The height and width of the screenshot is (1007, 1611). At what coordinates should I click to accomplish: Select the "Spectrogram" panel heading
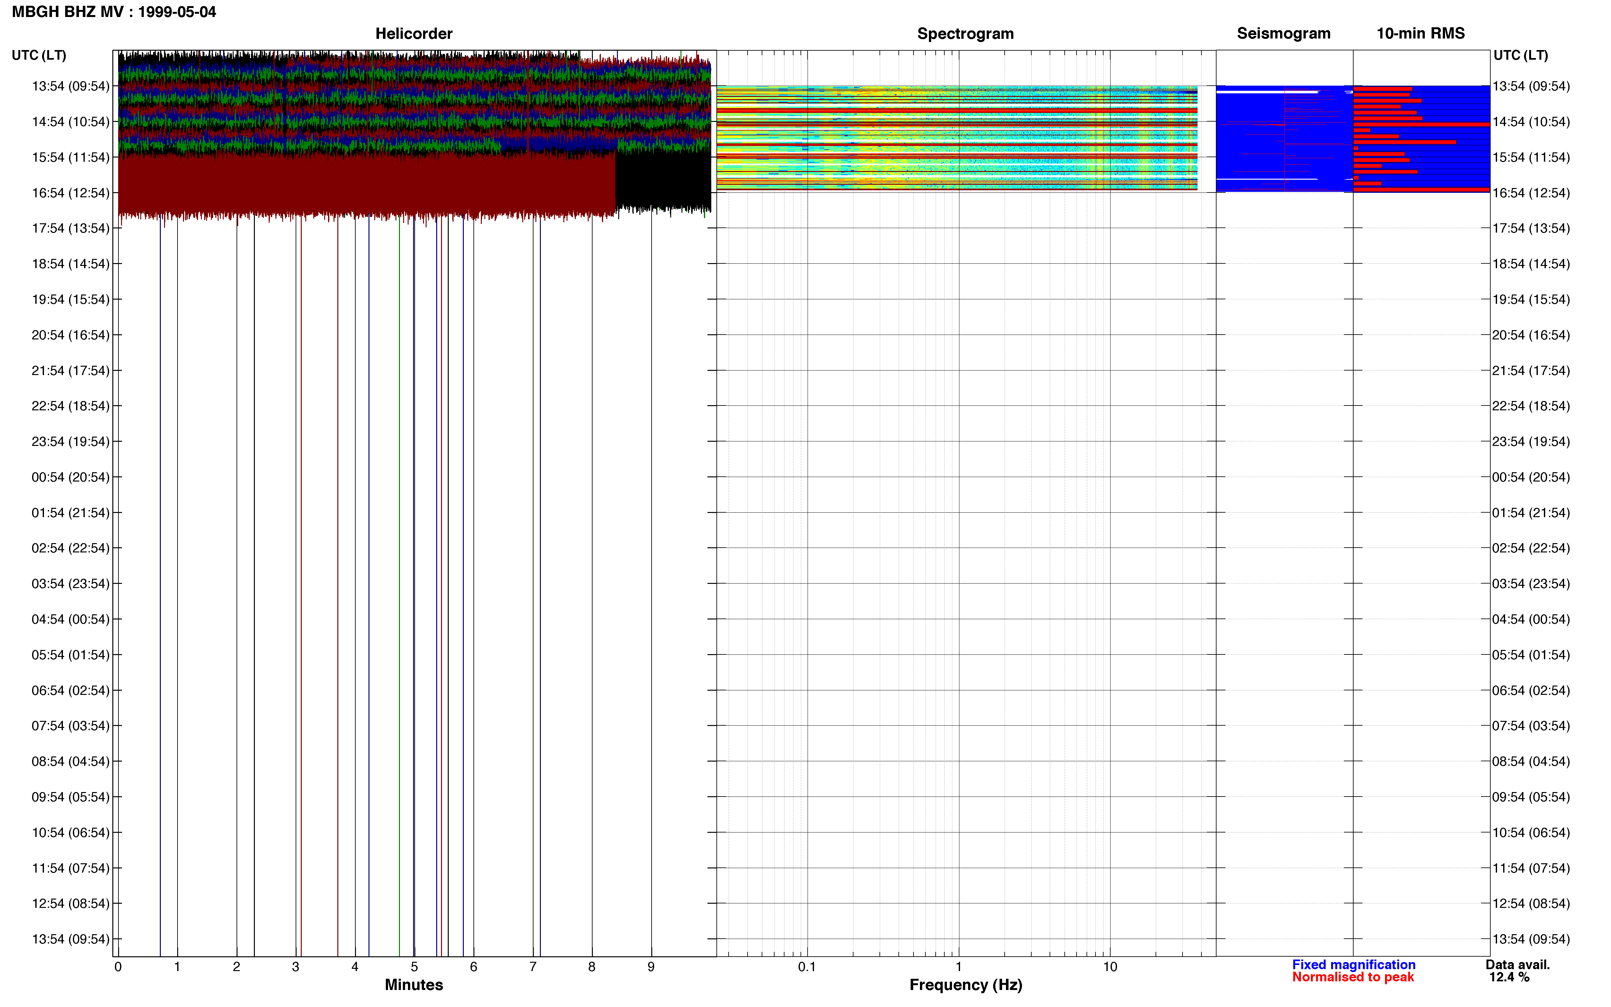coord(966,33)
